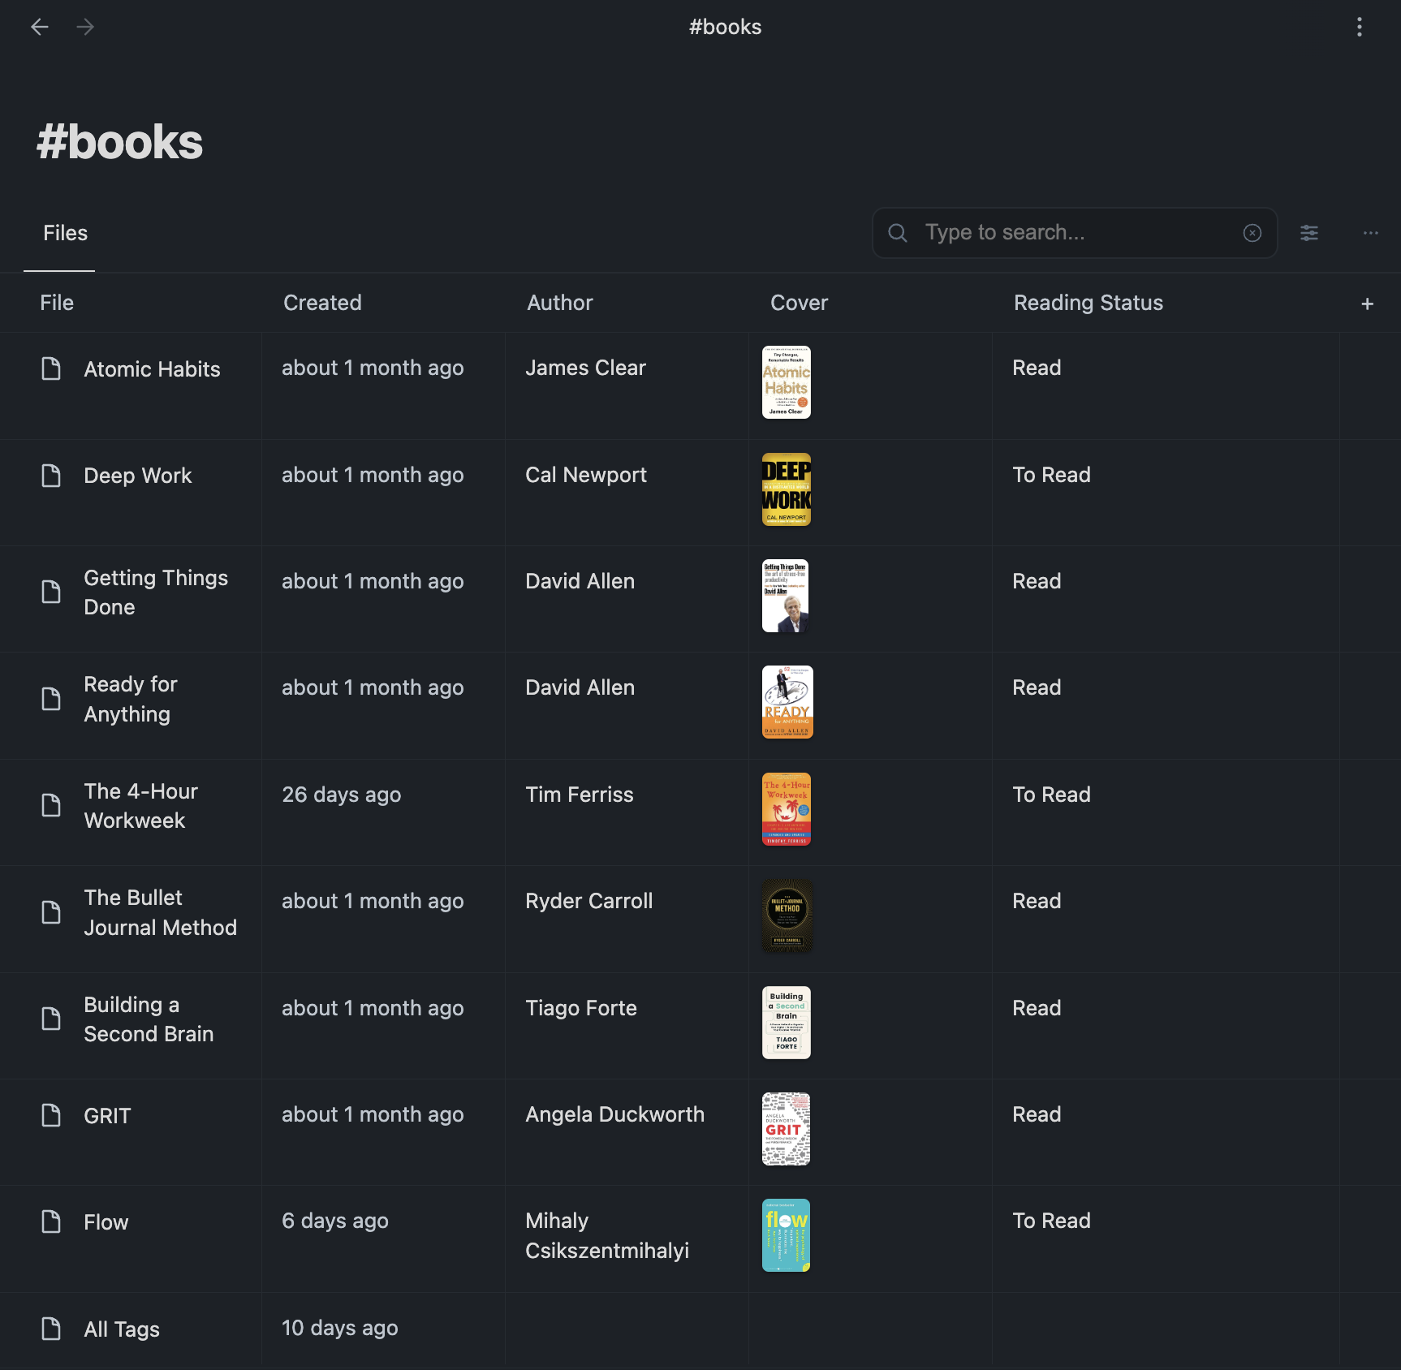The image size is (1401, 1370).
Task: Click the Reading Status column header
Action: (1088, 303)
